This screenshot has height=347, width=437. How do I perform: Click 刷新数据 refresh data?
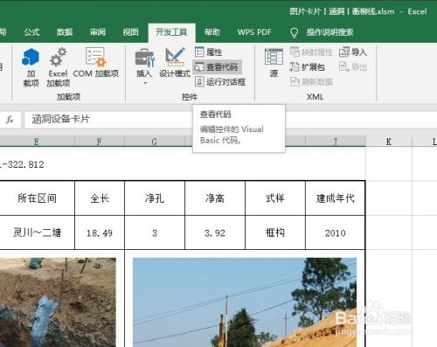(311, 82)
